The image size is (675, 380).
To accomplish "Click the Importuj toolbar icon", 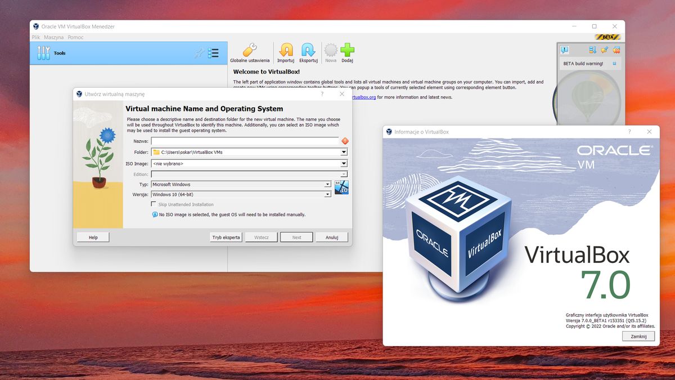I will coord(286,52).
